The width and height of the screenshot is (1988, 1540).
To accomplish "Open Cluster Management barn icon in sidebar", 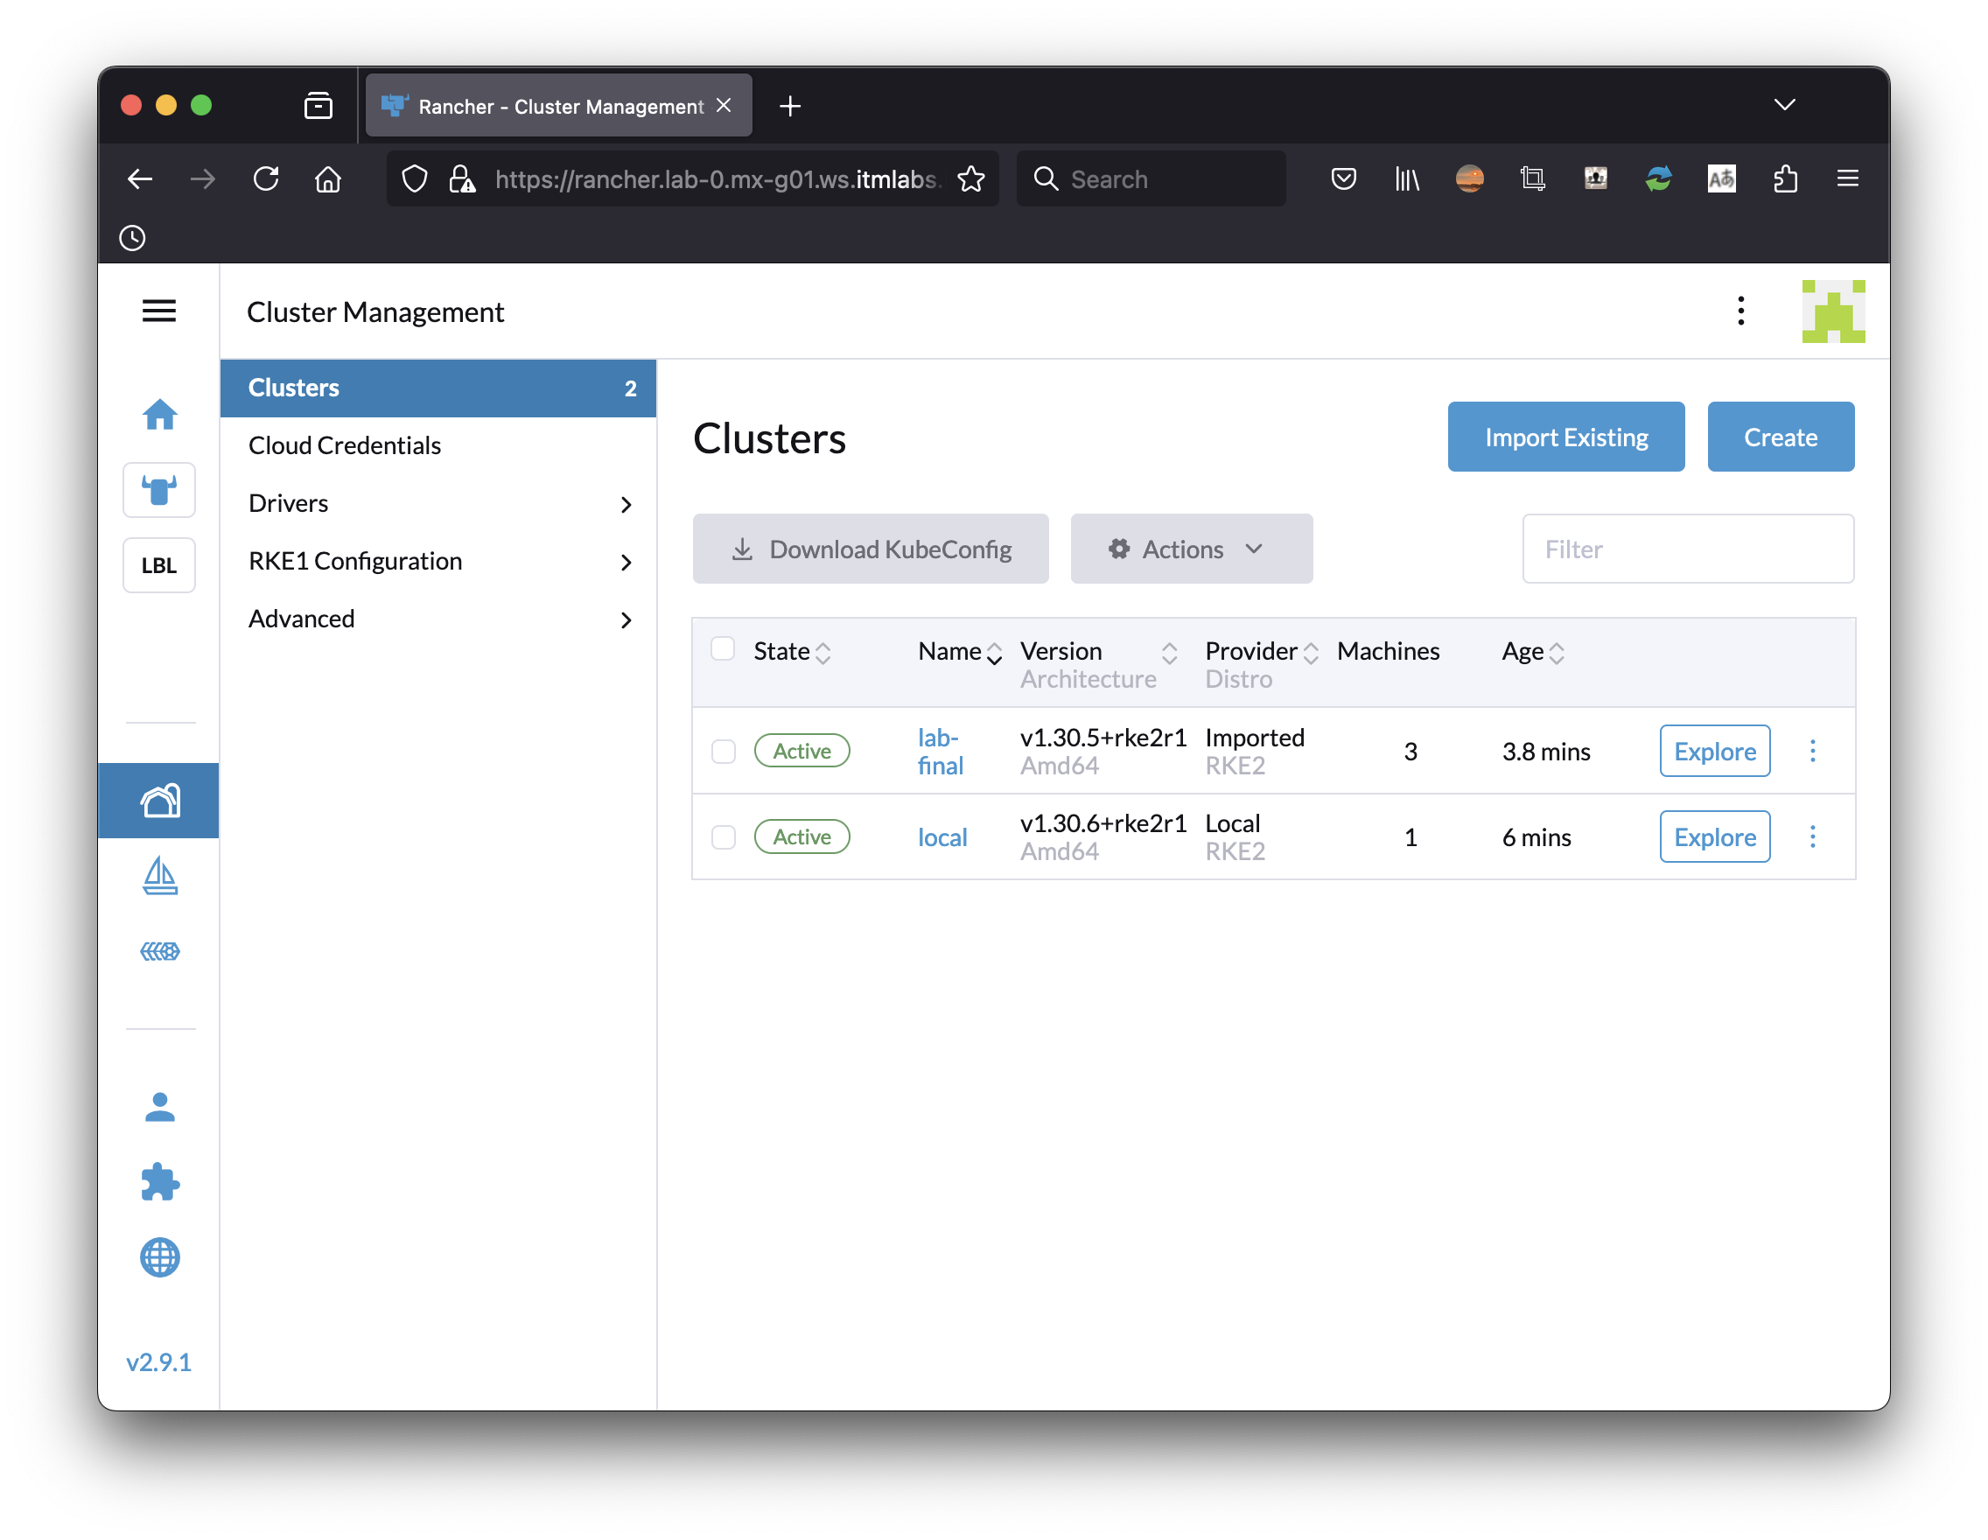I will click(159, 801).
